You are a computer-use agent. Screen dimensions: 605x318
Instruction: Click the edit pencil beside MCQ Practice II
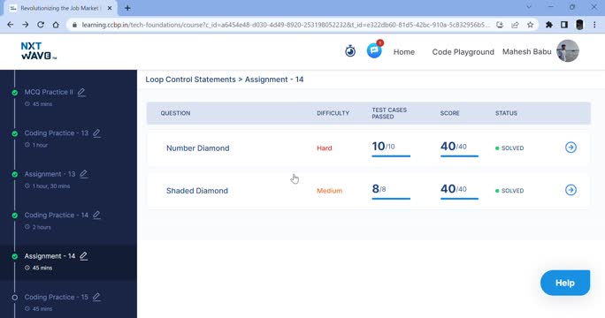pos(81,92)
